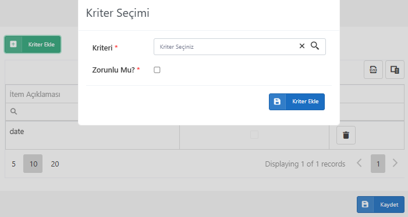Save changes with the Kaydet button

pos(381,204)
